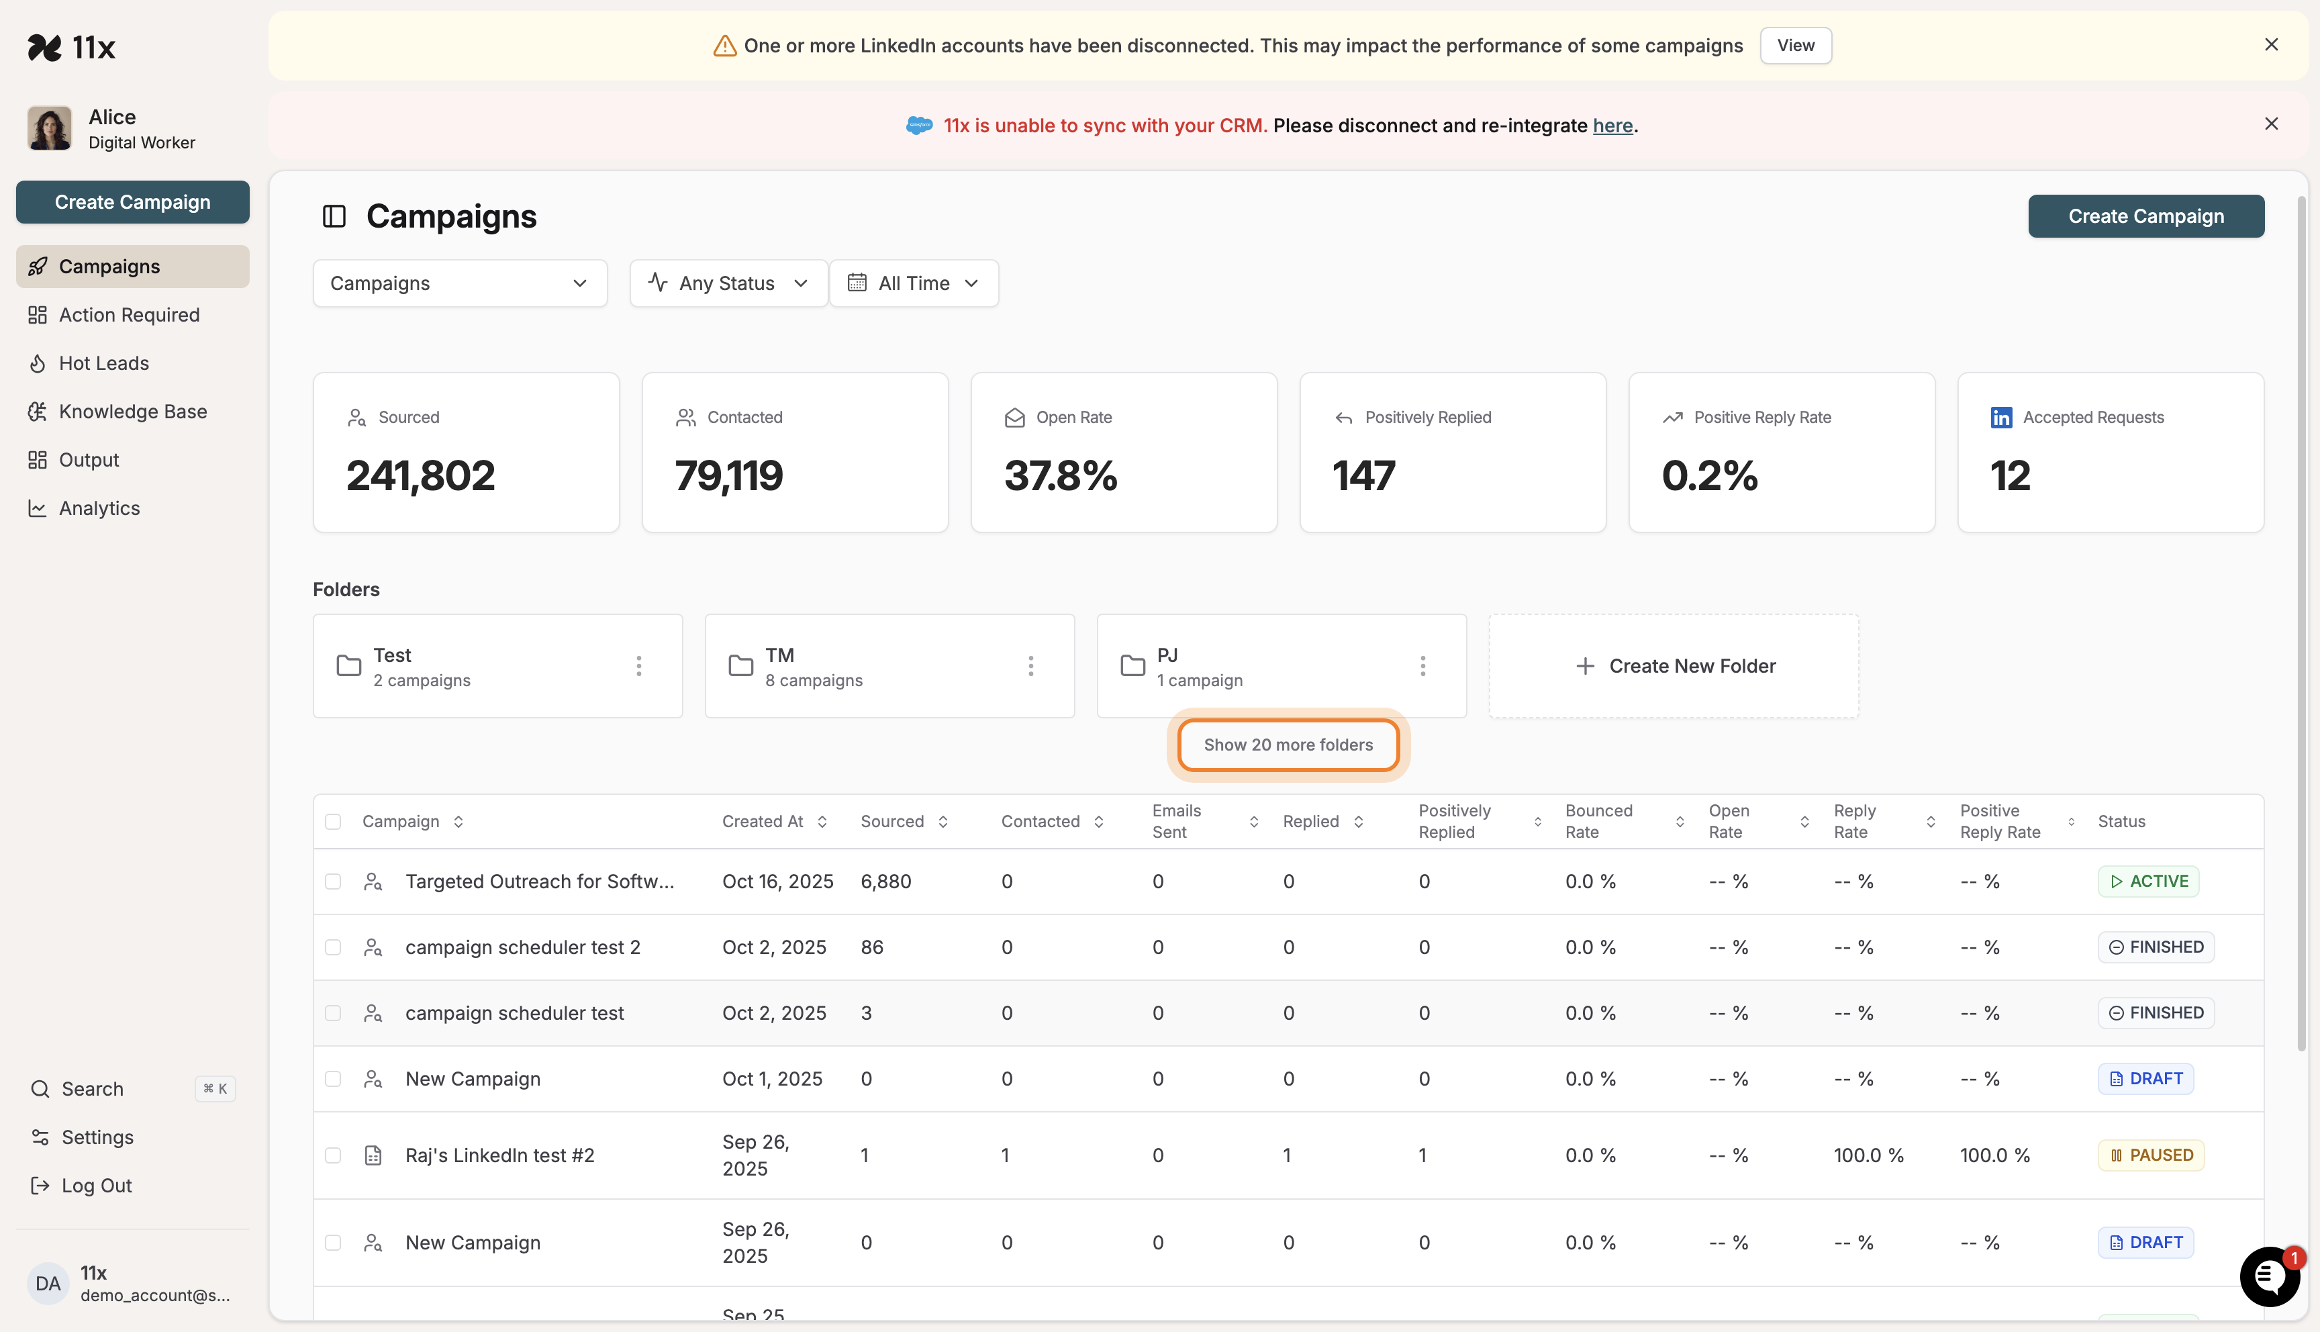
Task: Open Knowledge Base from the sidebar
Action: coord(133,412)
